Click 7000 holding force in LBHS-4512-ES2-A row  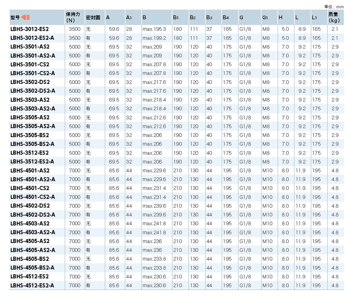pyautogui.click(x=75, y=285)
